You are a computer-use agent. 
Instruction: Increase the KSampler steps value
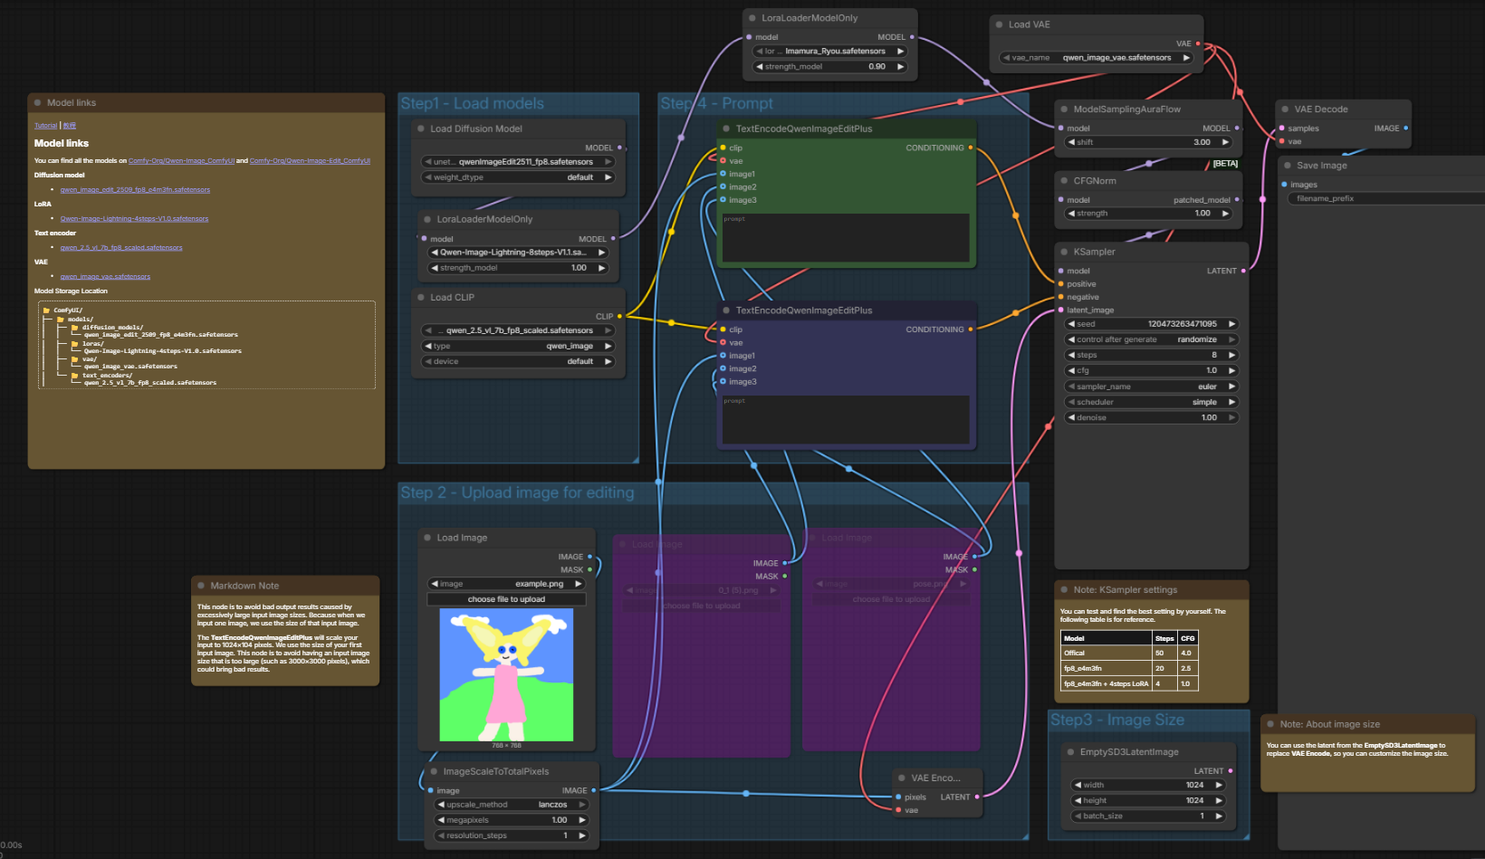tap(1231, 355)
